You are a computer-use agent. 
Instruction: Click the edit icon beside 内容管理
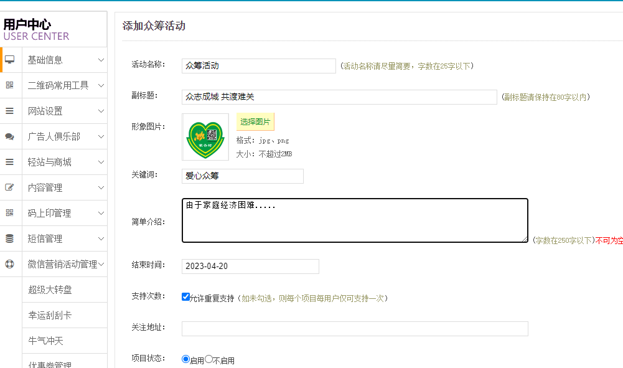[x=10, y=187]
